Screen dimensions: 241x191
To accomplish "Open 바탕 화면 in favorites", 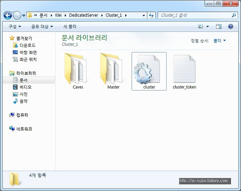I will click(25, 52).
